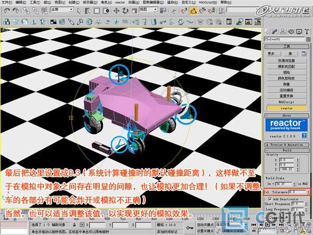Switch to Motion panel tab icon

coord(291,32)
